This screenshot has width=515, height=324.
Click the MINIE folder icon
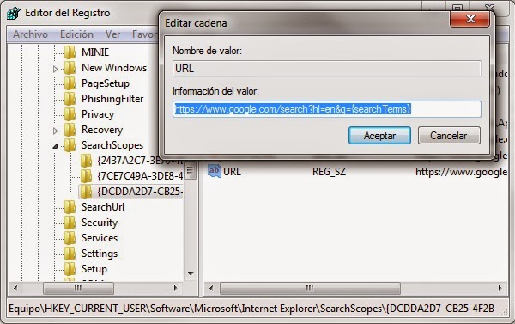[70, 52]
